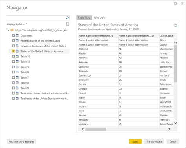Check the Table 9 checkbox

(13, 88)
